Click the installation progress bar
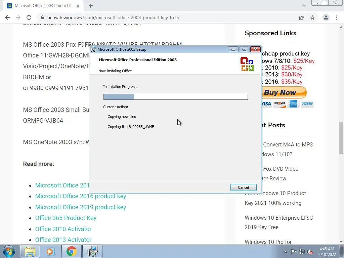The width and height of the screenshot is (344, 258). click(x=175, y=97)
